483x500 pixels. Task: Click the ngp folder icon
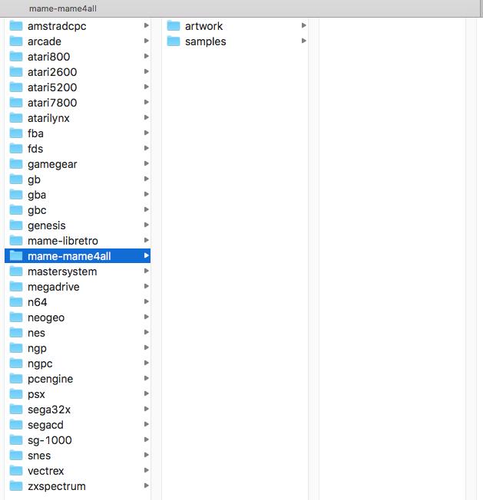point(16,347)
